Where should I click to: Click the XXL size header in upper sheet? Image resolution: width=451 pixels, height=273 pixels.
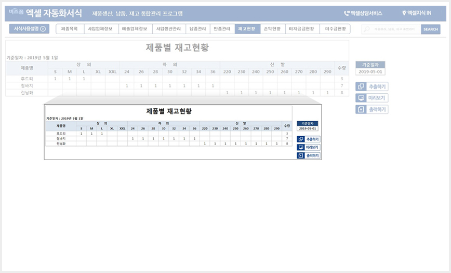point(112,71)
